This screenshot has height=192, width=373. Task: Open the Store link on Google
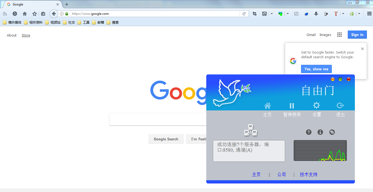(x=26, y=35)
